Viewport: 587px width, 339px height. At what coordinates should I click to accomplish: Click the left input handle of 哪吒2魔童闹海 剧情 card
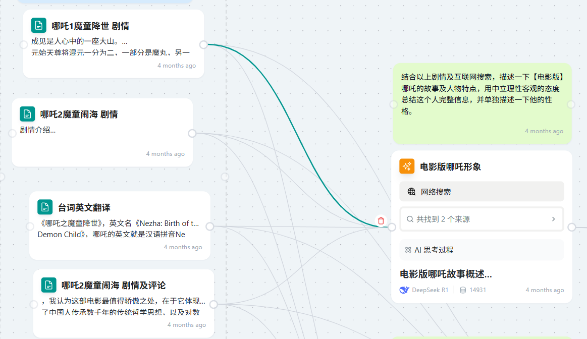[12, 133]
